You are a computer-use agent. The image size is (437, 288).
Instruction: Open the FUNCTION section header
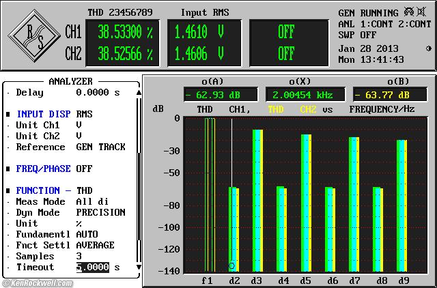click(44, 190)
